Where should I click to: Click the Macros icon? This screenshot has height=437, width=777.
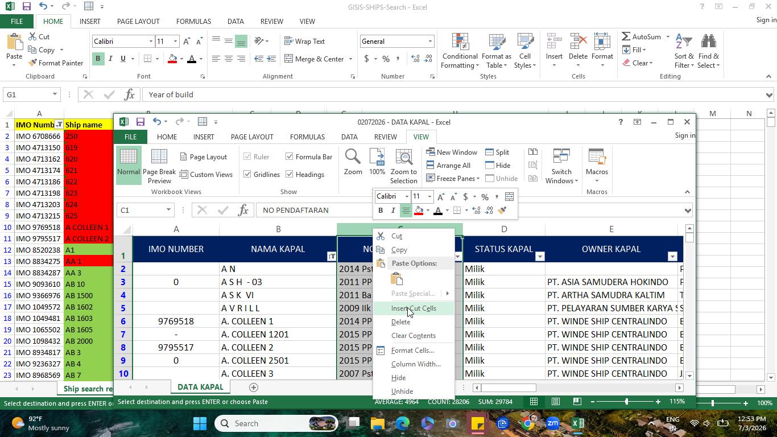597,158
